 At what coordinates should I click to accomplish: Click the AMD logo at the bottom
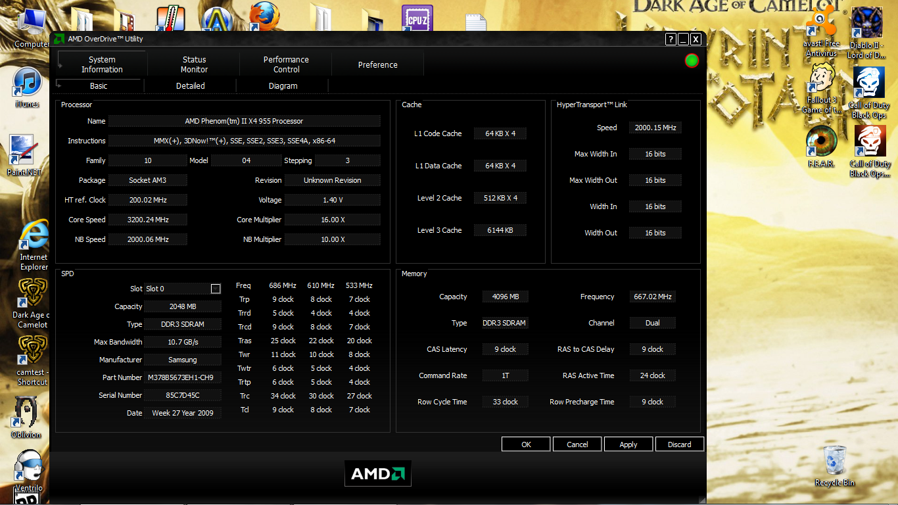click(x=377, y=473)
